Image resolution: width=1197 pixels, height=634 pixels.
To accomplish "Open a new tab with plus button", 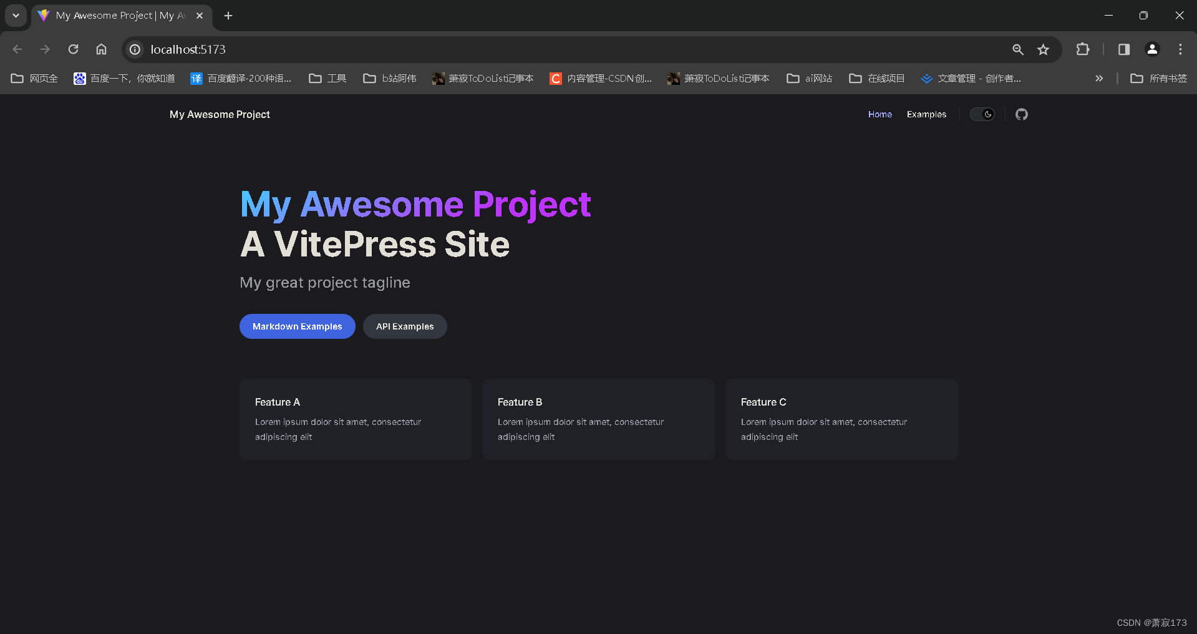I will (x=228, y=16).
